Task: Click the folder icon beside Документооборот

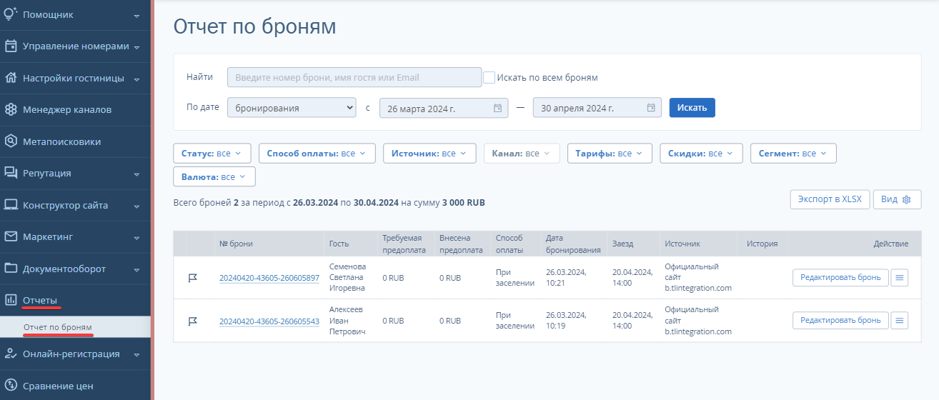Action: 11,269
